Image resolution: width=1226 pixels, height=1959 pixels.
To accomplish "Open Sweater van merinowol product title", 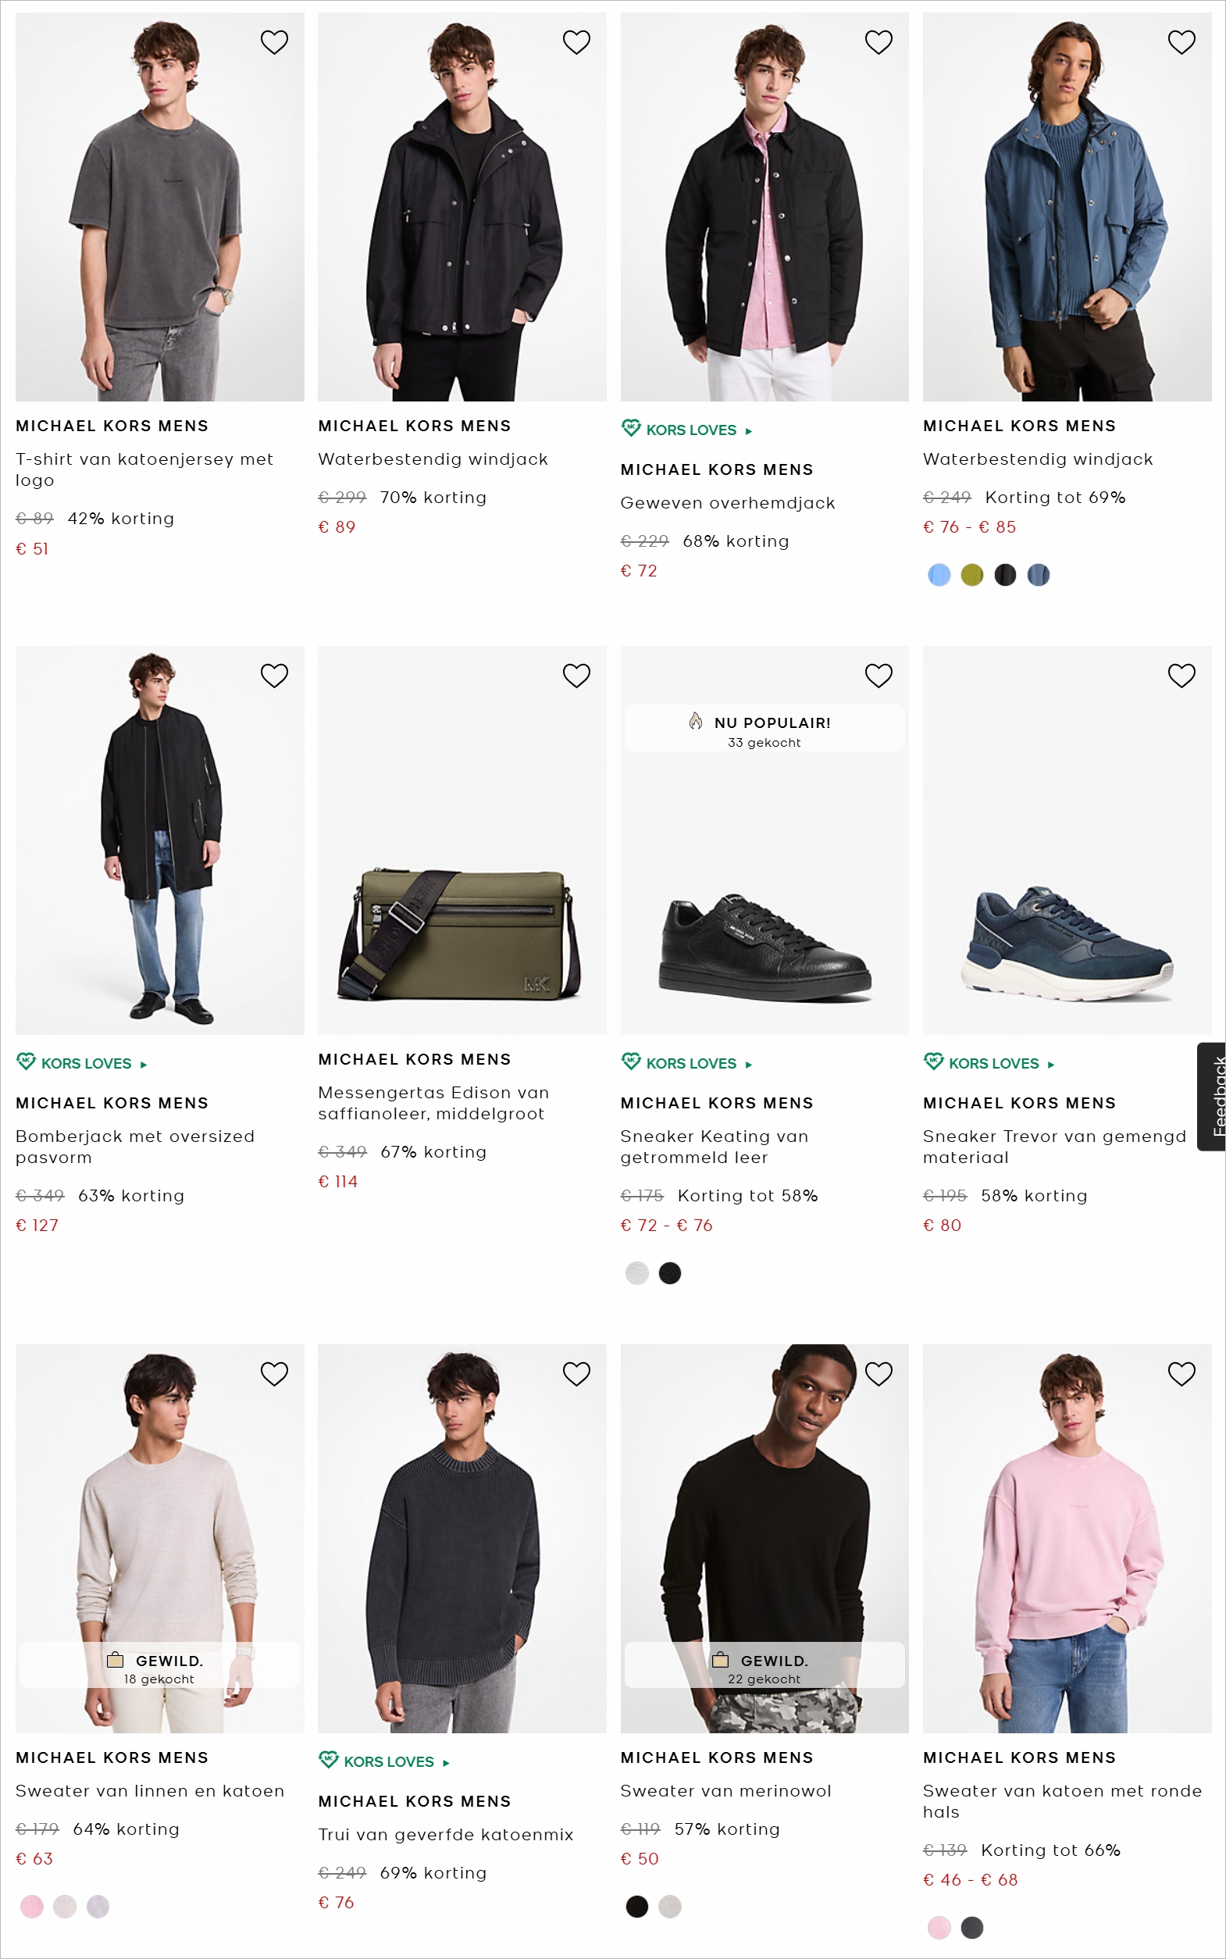I will [x=725, y=1790].
